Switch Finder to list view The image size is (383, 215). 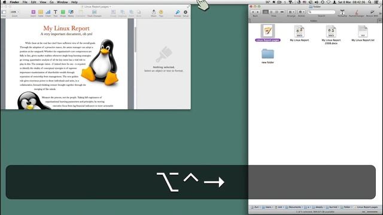click(271, 12)
